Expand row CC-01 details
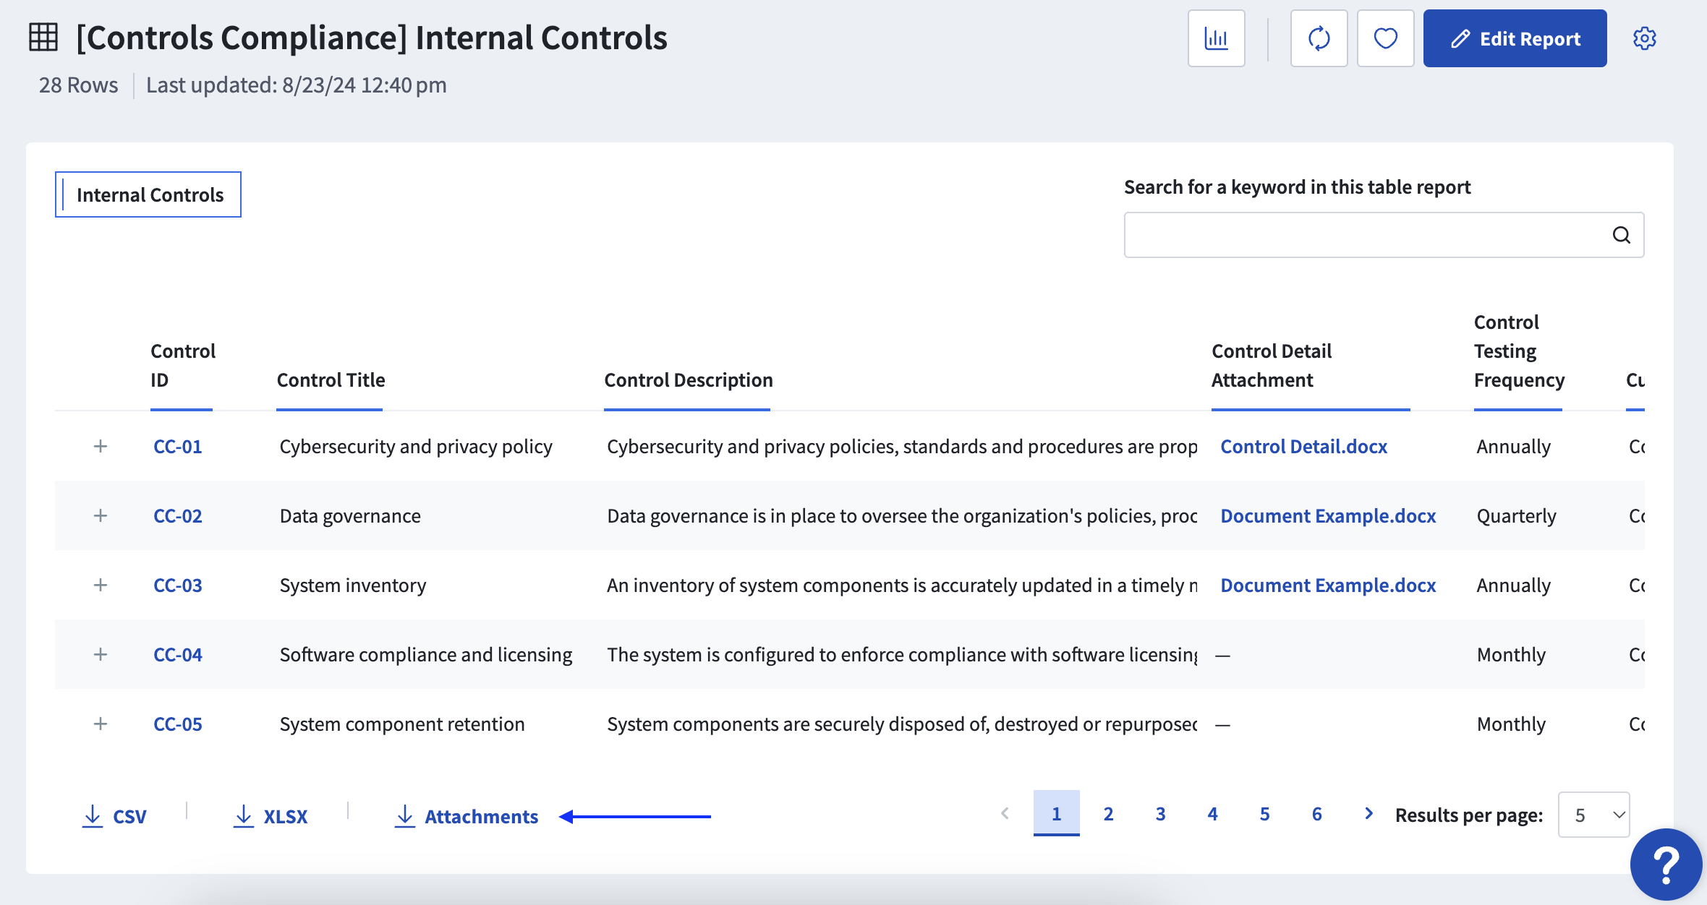Viewport: 1707px width, 905px height. (x=101, y=446)
